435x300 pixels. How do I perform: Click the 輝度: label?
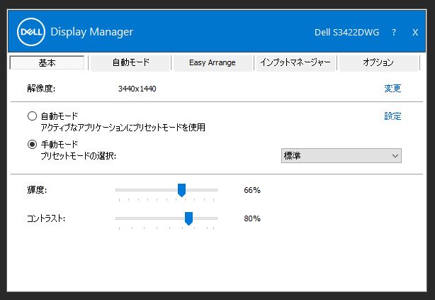click(37, 190)
